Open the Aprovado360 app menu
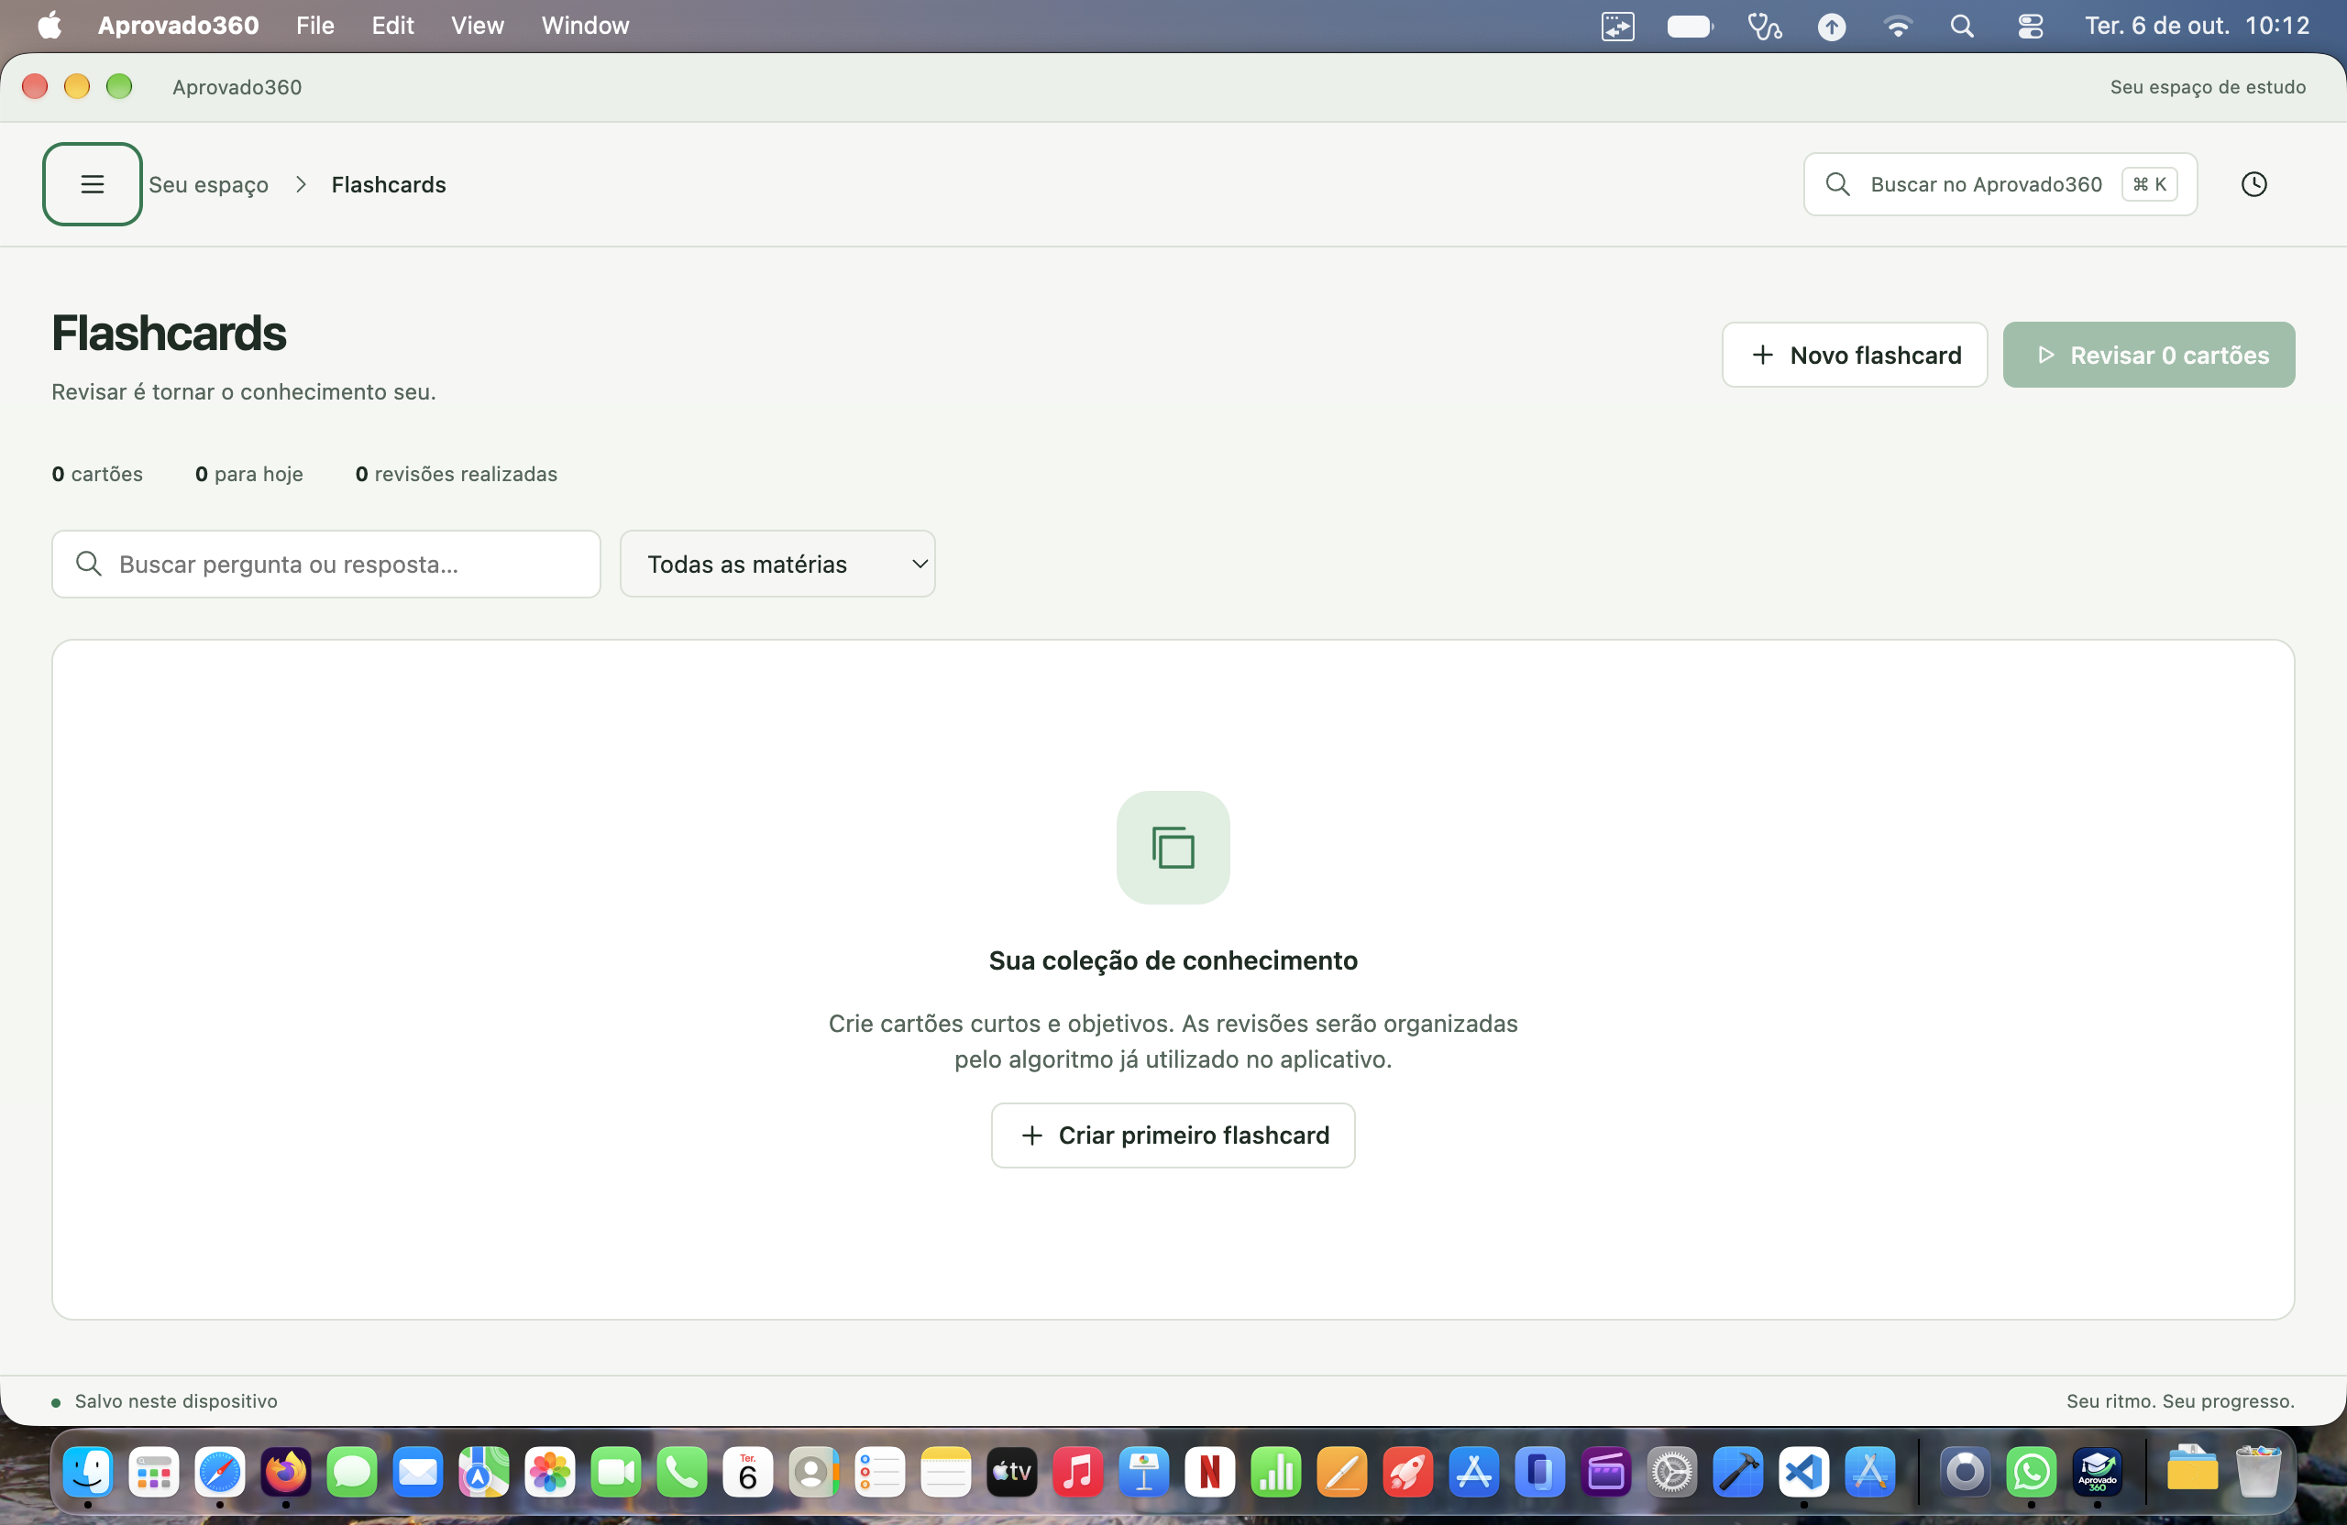2347x1525 pixels. coord(178,26)
